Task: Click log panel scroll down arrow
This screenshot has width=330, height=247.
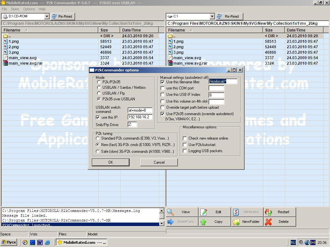Action: 162,224
